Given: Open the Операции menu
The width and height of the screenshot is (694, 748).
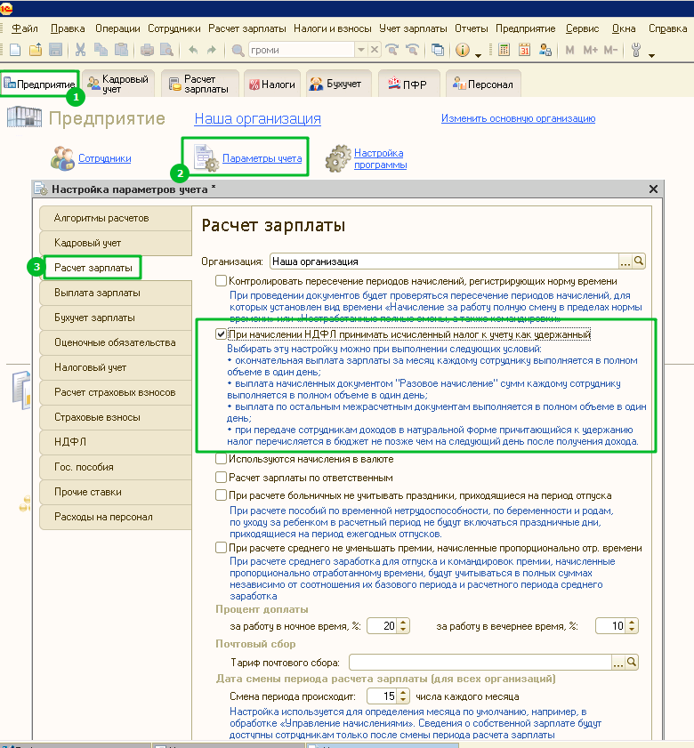Looking at the screenshot, I should (x=117, y=28).
